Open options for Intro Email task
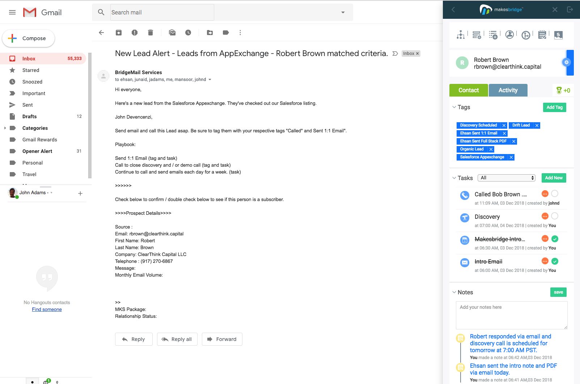This screenshot has height=384, width=580. pyautogui.click(x=545, y=261)
